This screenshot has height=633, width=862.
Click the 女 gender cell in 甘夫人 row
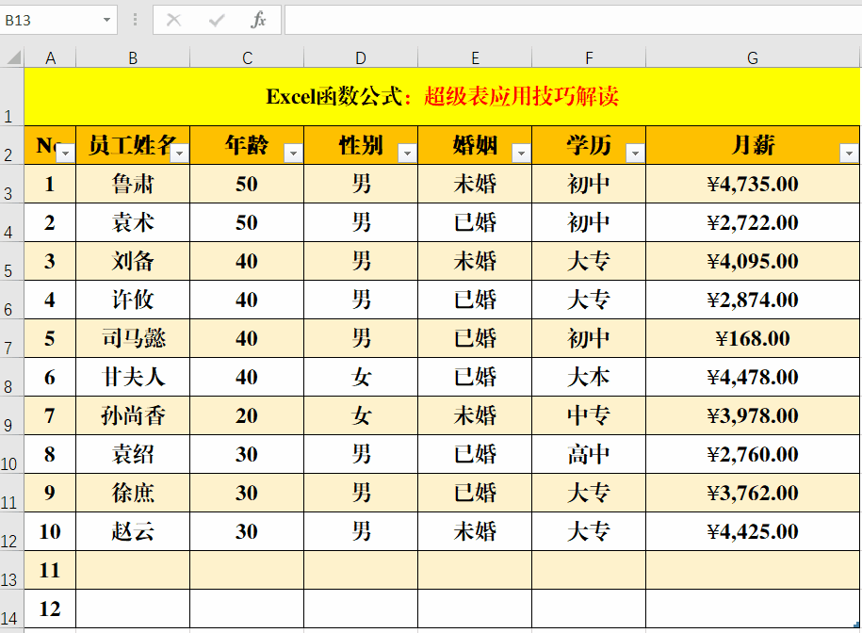pyautogui.click(x=361, y=377)
